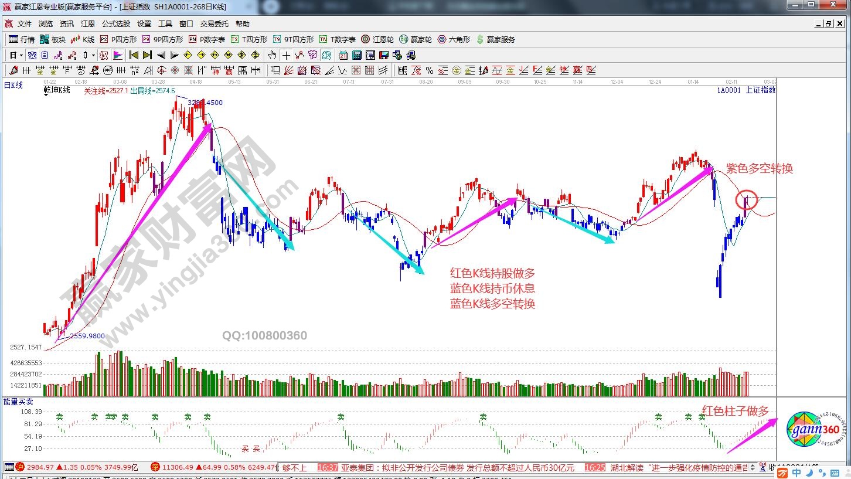Click the 赢家服务 button
This screenshot has height=479, width=851.
(x=496, y=39)
